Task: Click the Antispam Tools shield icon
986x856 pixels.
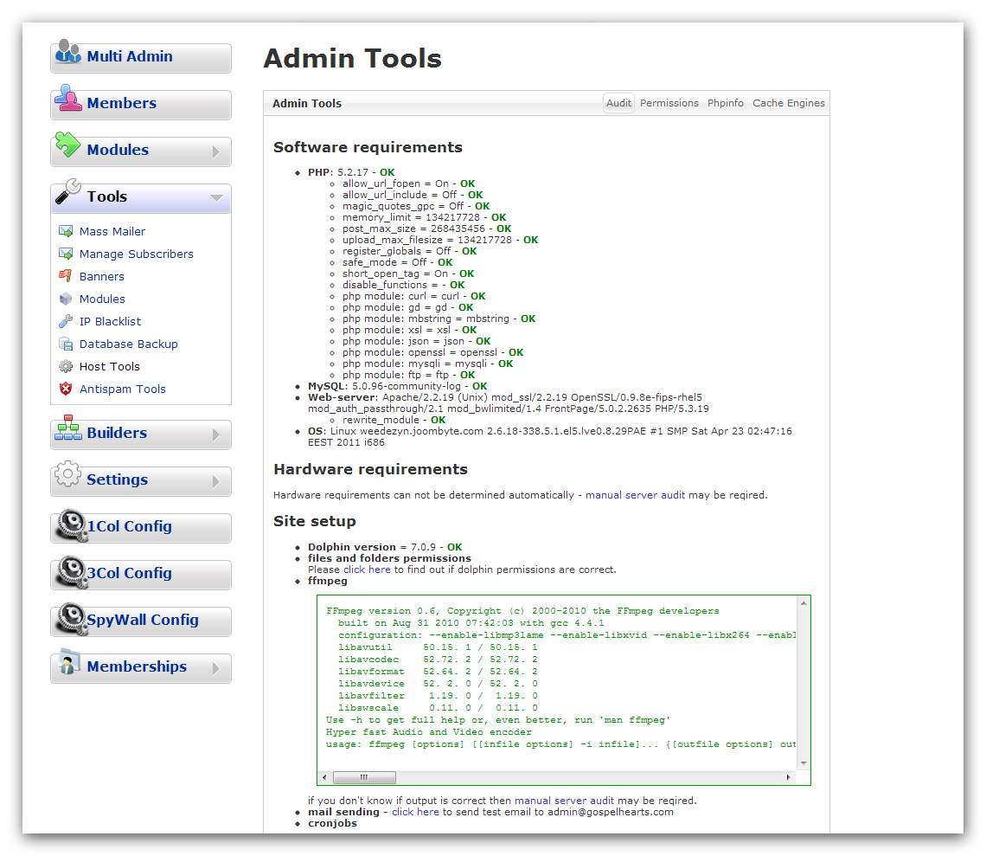Action: click(x=66, y=389)
